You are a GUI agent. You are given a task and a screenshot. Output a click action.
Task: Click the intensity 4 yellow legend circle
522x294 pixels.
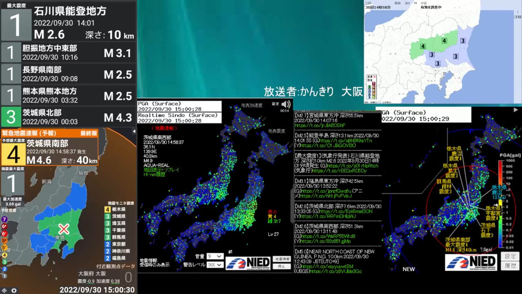[4, 255]
